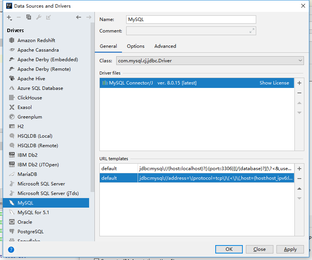Image resolution: width=312 pixels, height=260 pixels.
Task: Click the OK button
Action: coord(229,249)
